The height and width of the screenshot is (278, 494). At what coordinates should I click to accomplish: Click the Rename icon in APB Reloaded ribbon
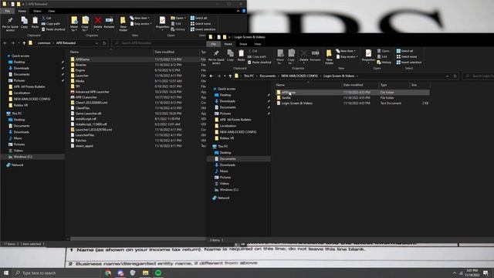click(x=109, y=22)
